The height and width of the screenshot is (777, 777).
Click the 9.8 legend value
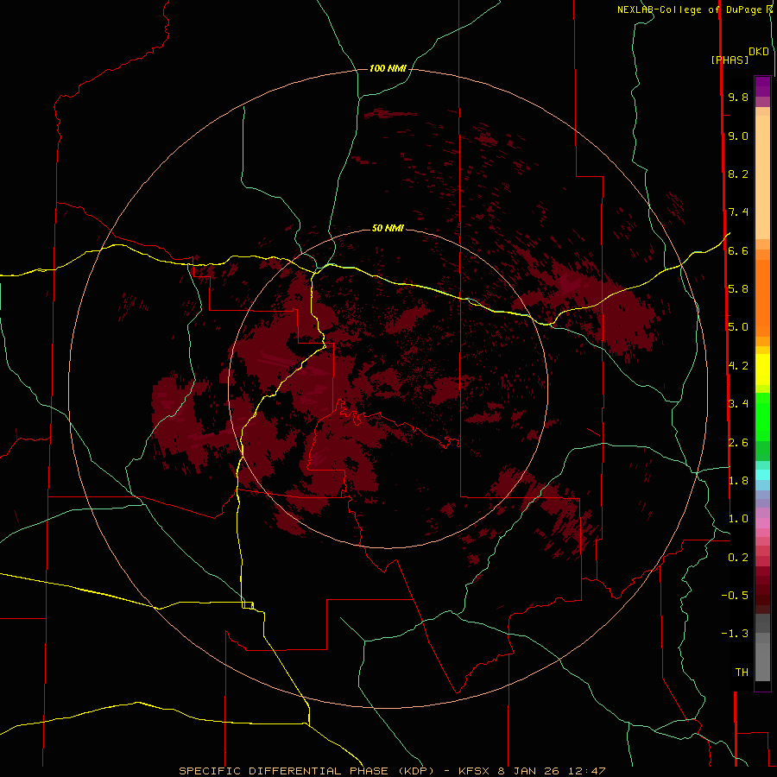point(738,97)
